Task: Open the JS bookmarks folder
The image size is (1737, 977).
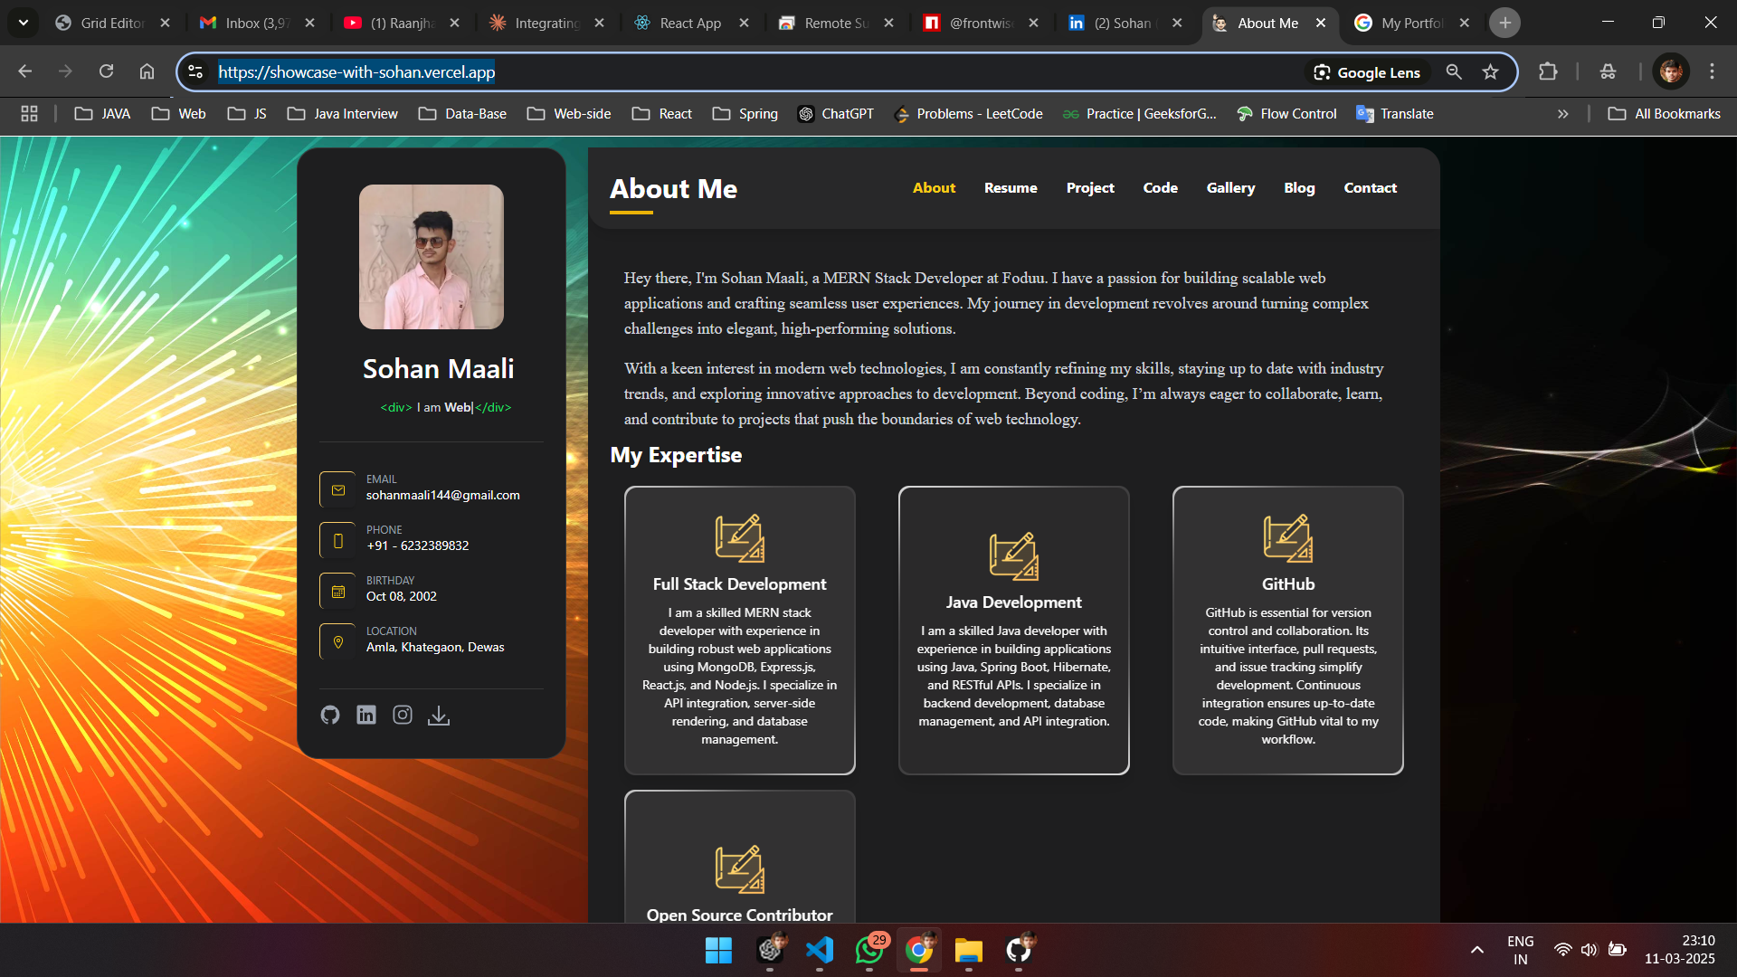Action: tap(247, 114)
